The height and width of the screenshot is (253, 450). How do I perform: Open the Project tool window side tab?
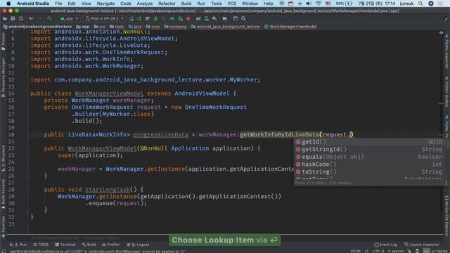(x=3, y=41)
